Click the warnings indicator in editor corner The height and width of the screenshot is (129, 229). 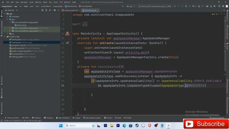[x=213, y=14]
